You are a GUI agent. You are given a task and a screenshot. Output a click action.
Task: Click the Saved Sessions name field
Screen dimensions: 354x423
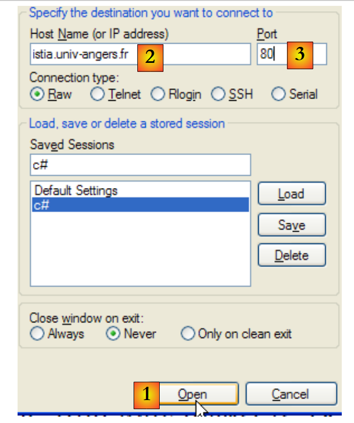(140, 165)
